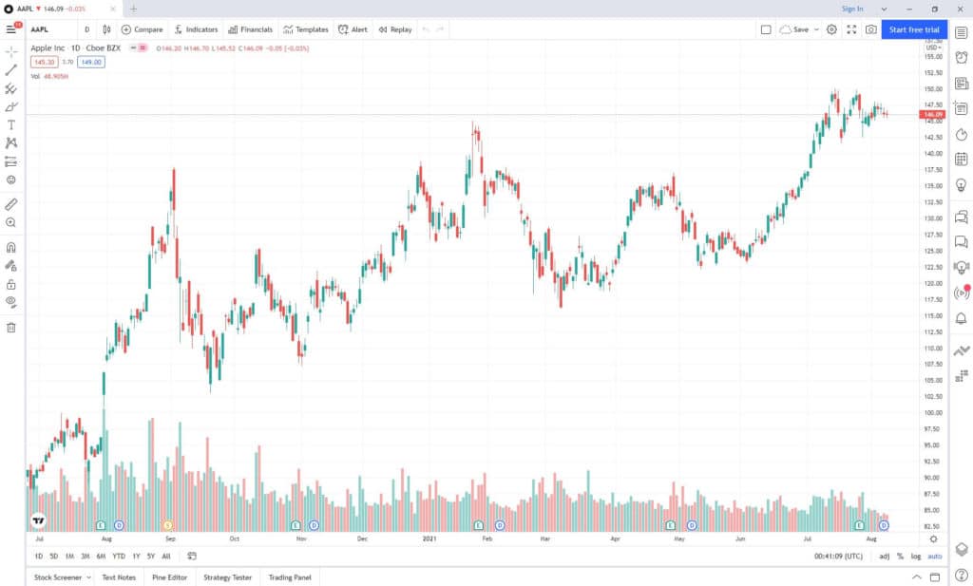Hide all drawings with eye icon
The image size is (973, 586).
click(x=11, y=303)
